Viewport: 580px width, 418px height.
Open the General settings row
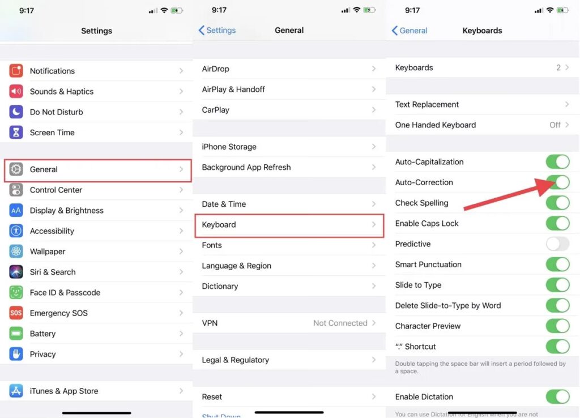(97, 169)
